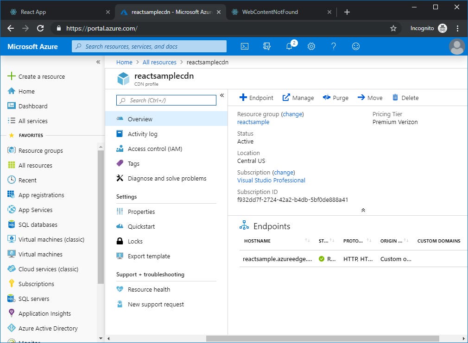This screenshot has height=343, width=468.
Task: Click the Tags purple tag icon
Action: click(120, 163)
